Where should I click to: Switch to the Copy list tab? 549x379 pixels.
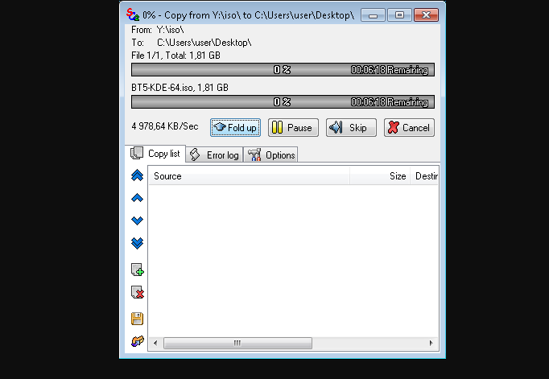coord(155,154)
